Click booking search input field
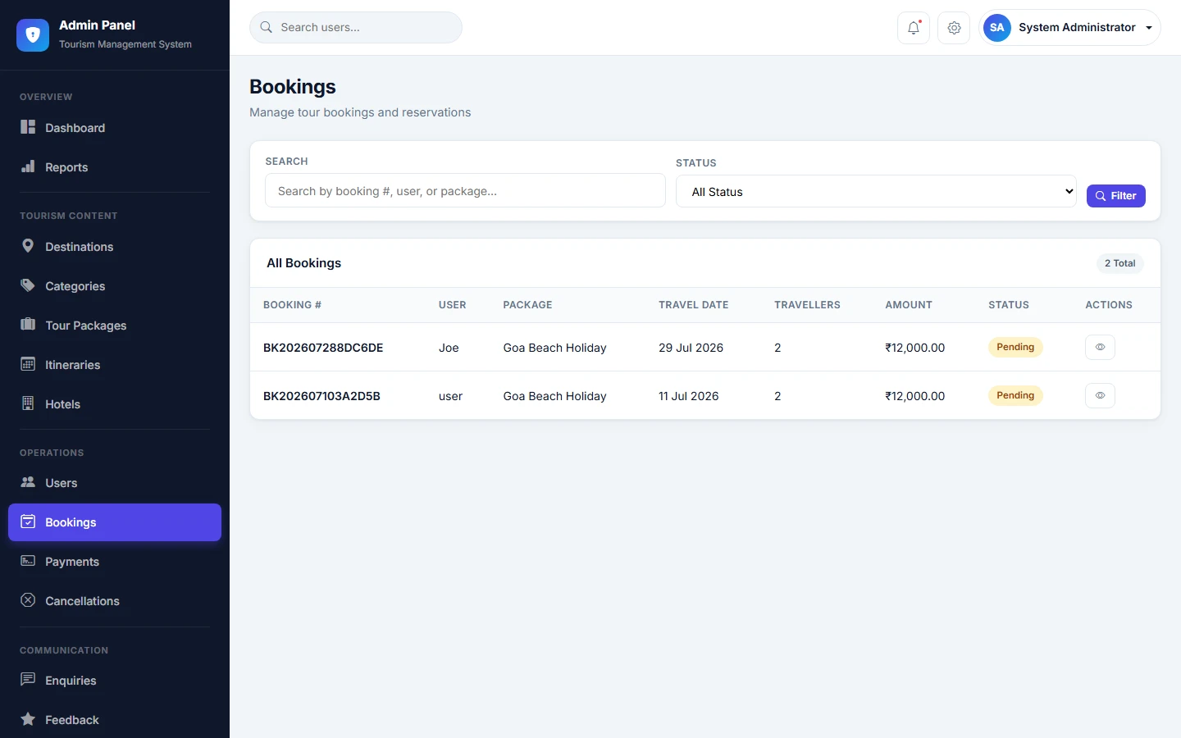Screen dimensions: 1181x738 click(x=465, y=190)
